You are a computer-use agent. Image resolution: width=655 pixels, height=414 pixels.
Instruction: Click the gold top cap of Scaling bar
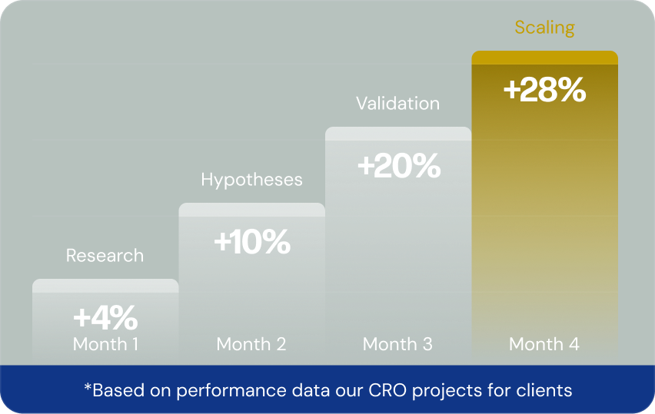pos(544,58)
